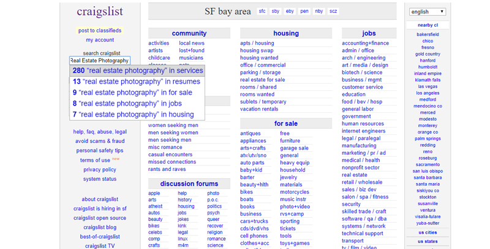Open the english language dropdown
The image size is (490, 249).
(427, 12)
